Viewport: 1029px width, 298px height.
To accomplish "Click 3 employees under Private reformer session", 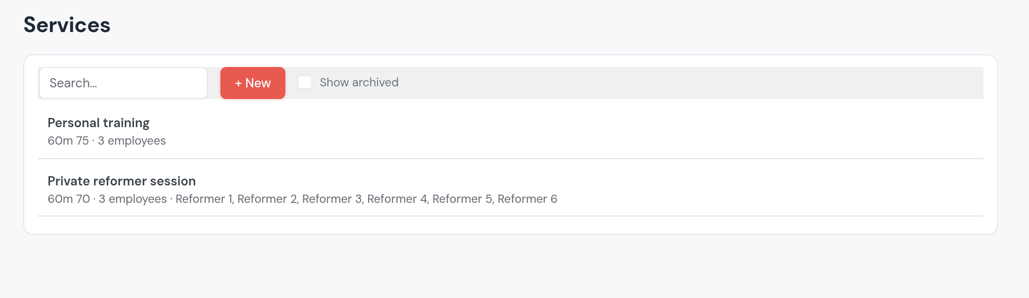I will point(133,199).
